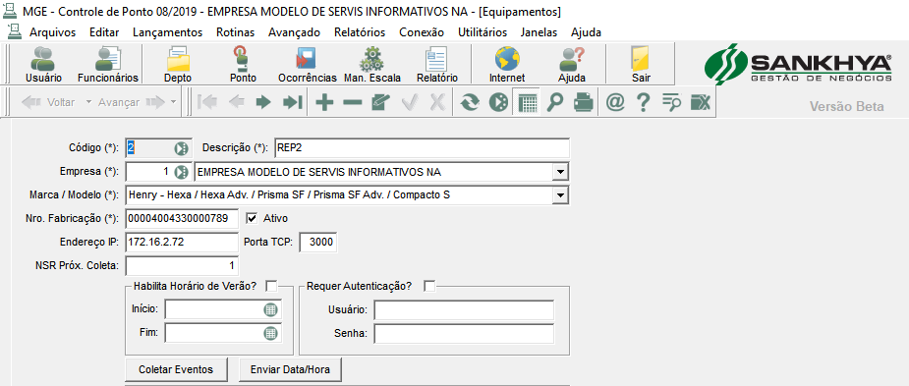
Task: Click the question mark toolbar icon
Action: (x=643, y=102)
